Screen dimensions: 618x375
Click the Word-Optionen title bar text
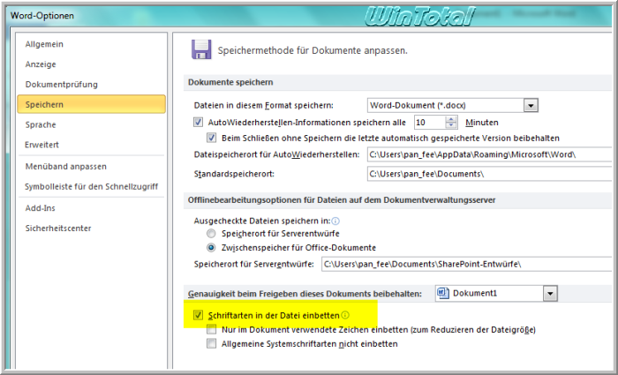(42, 16)
